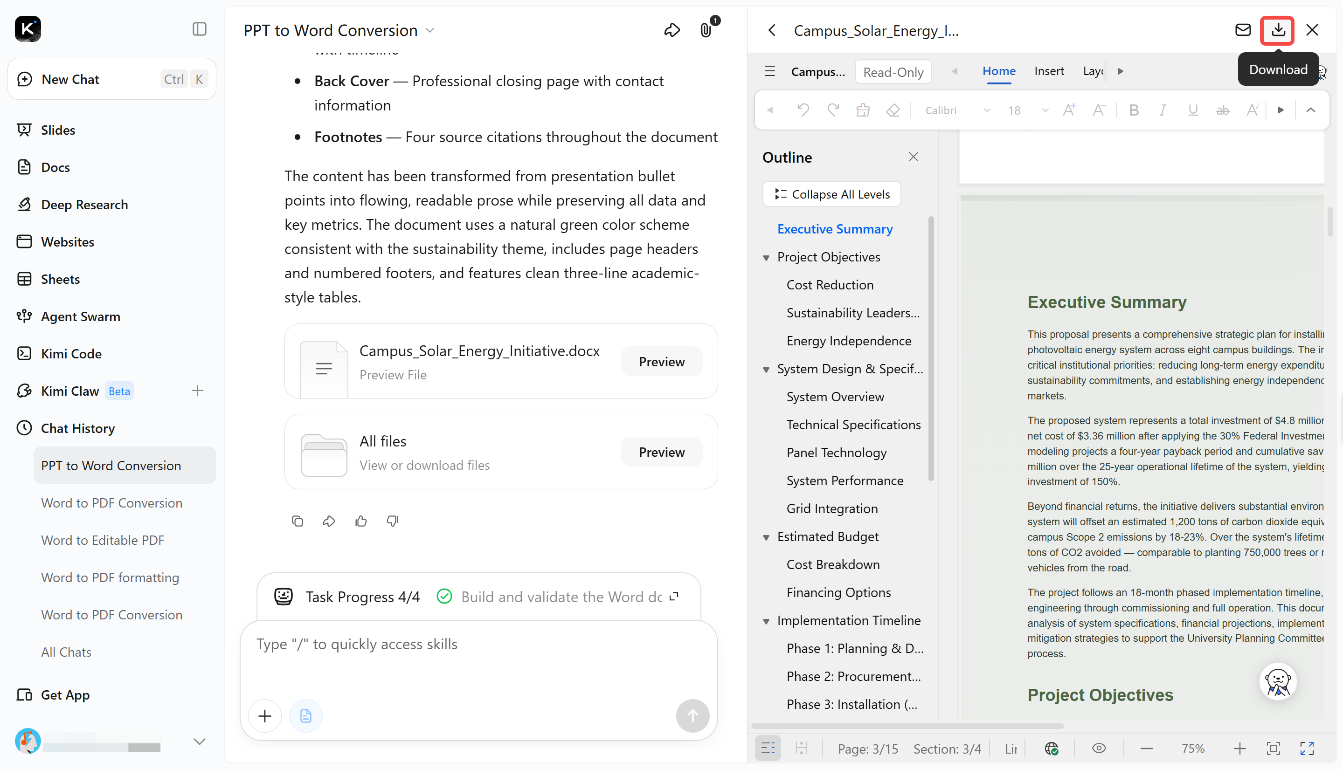The height and width of the screenshot is (769, 1343).
Task: Click the 75% zoom level value
Action: (1192, 748)
